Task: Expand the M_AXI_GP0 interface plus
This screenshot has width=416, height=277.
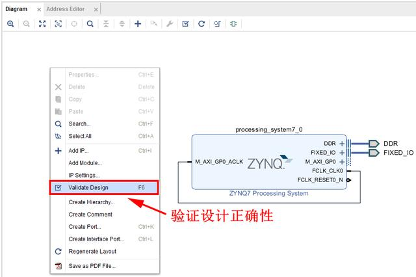Action: tap(342, 161)
